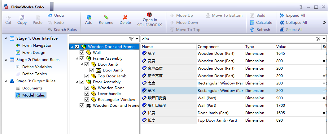Click the DriveWorks Solo 18 logo icon
Screen dimensions: 328x134
point(6,7)
